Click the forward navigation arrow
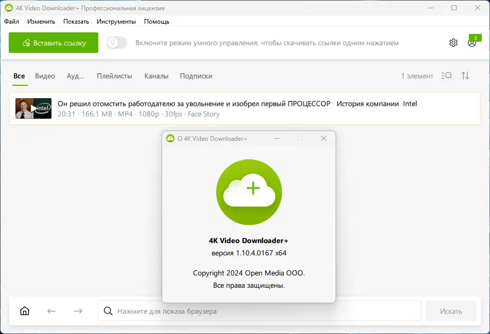 (x=78, y=311)
